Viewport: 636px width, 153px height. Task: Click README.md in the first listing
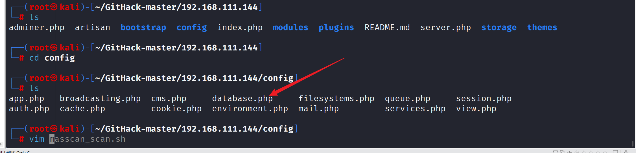(387, 27)
